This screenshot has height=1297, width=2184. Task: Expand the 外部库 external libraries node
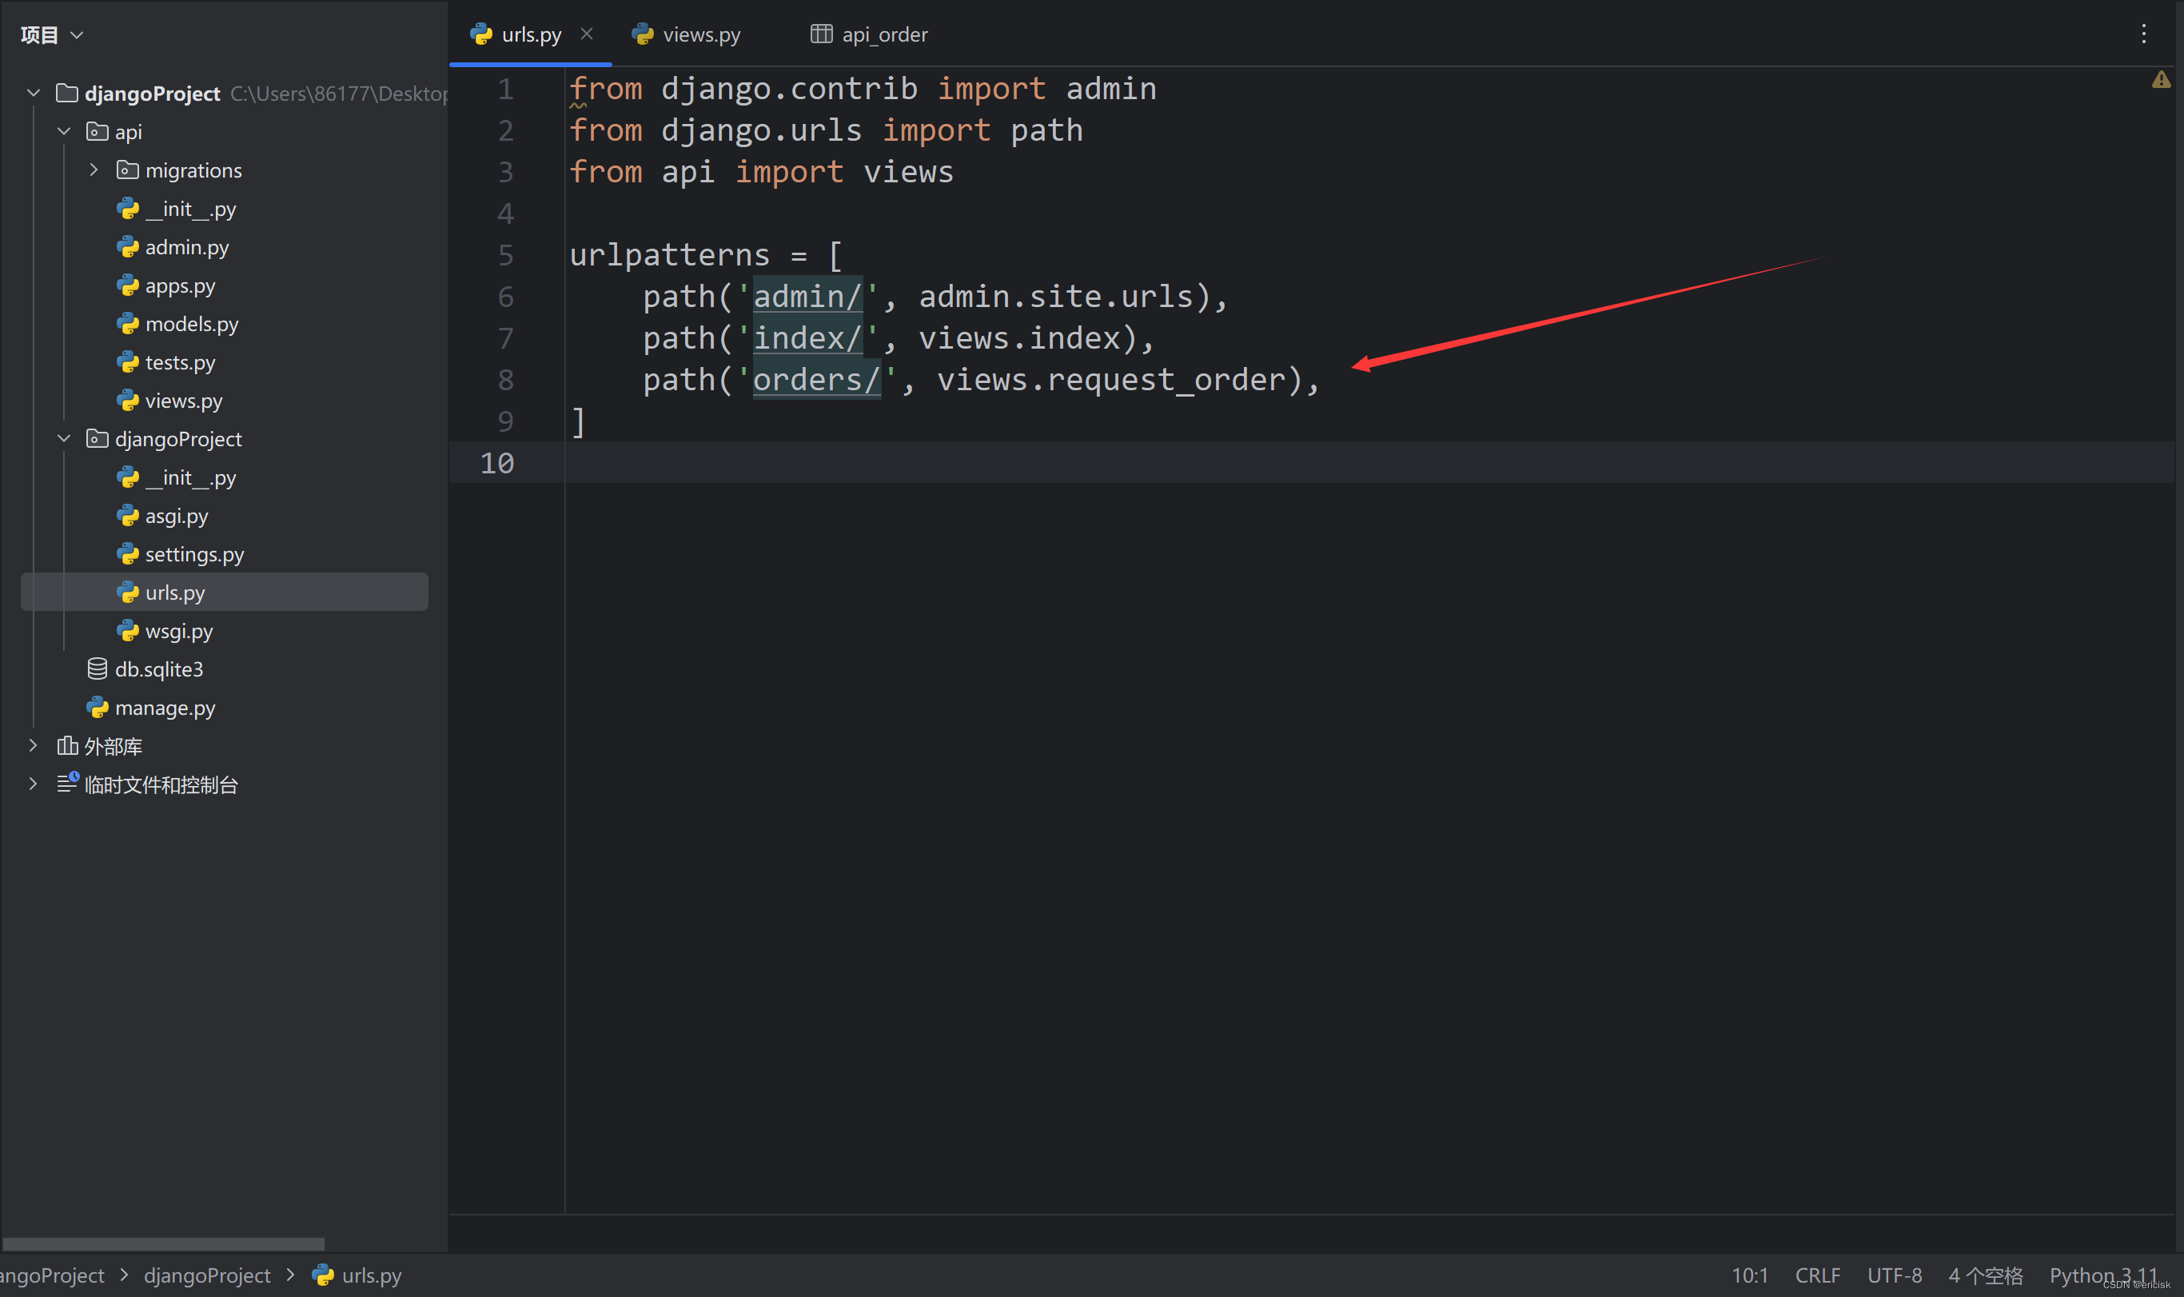(34, 745)
